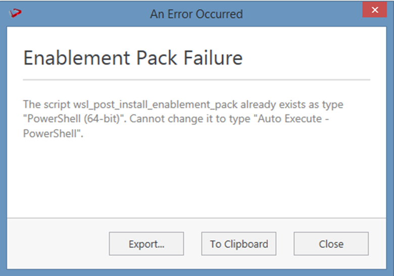This screenshot has width=394, height=276.
Task: Click the horizontal divider beneath the heading
Action: coord(196,80)
